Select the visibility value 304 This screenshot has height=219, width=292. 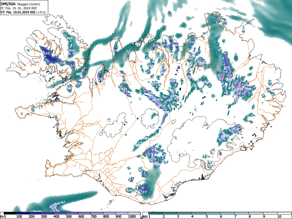point(227,67)
